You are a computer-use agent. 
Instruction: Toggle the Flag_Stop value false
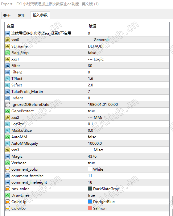click(x=92, y=53)
